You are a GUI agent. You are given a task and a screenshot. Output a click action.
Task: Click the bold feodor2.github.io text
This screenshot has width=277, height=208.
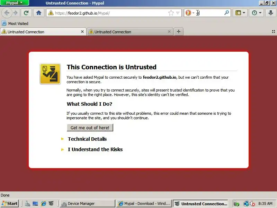[x=160, y=77]
